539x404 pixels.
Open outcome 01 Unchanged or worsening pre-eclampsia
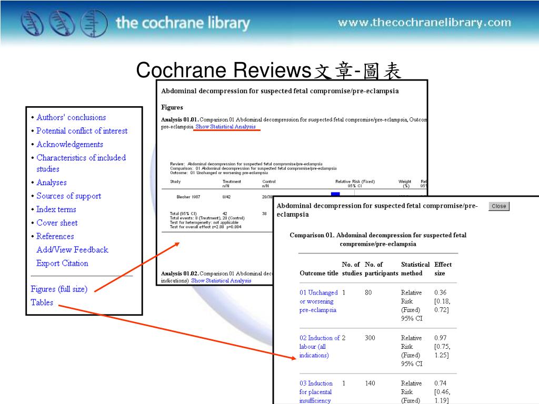(318, 301)
